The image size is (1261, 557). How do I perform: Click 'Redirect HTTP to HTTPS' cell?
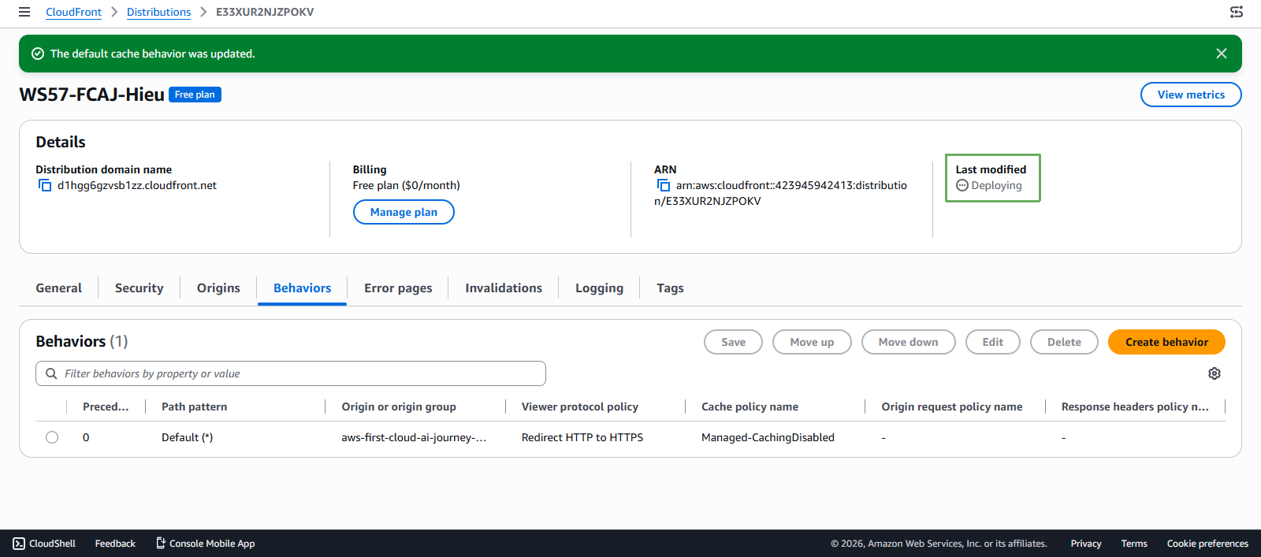[582, 437]
